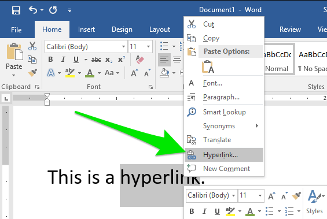Toggle Subscript formatting
Image resolution: width=327 pixels, height=219 pixels.
click(109, 60)
